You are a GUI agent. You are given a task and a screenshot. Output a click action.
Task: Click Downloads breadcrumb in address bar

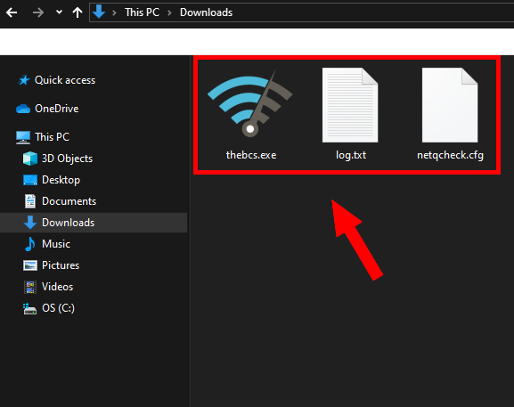(x=206, y=12)
